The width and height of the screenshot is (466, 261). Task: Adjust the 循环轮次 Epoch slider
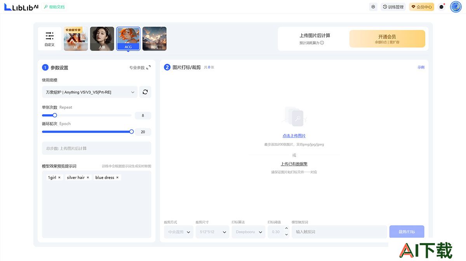coord(132,132)
